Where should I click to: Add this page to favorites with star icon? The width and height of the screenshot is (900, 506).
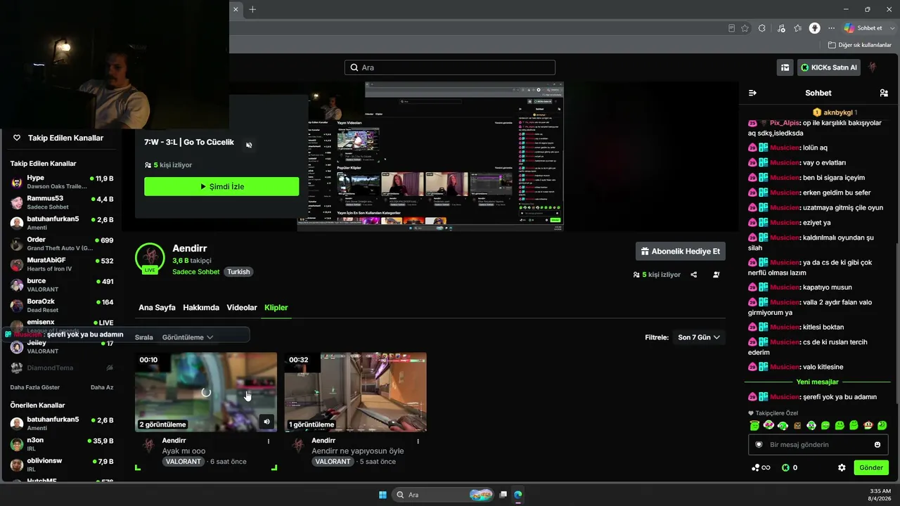coord(745,28)
